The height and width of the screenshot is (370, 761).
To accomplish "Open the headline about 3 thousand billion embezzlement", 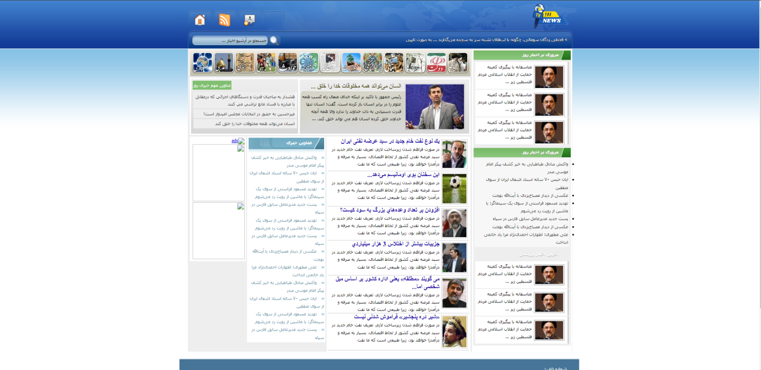I will click(x=395, y=244).
